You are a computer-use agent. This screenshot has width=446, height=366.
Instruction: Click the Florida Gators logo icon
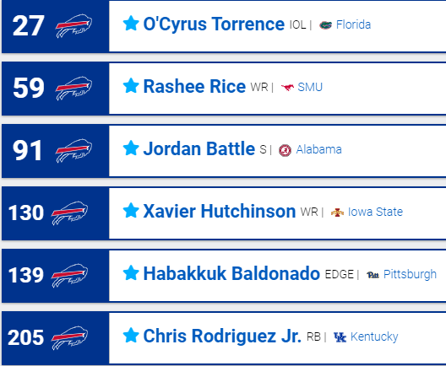325,25
